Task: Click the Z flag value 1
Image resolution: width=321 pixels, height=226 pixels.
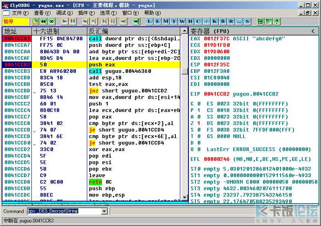Action: (x=199, y=123)
